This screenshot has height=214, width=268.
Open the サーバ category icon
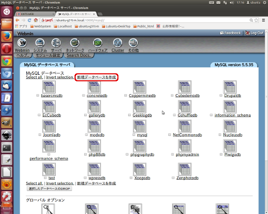[x=56, y=43]
